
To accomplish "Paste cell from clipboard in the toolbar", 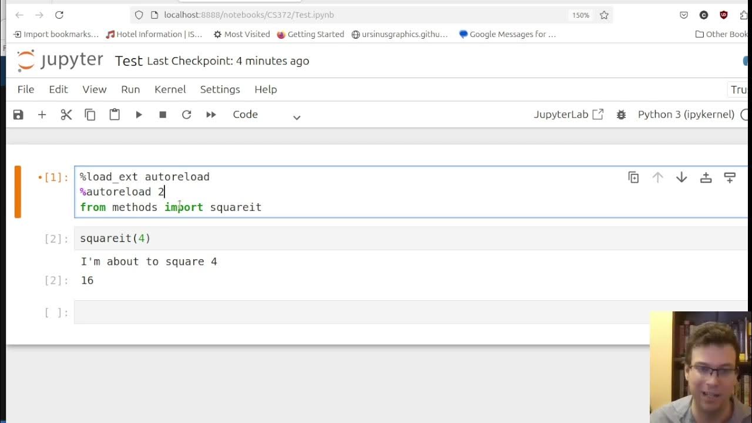I will [115, 115].
